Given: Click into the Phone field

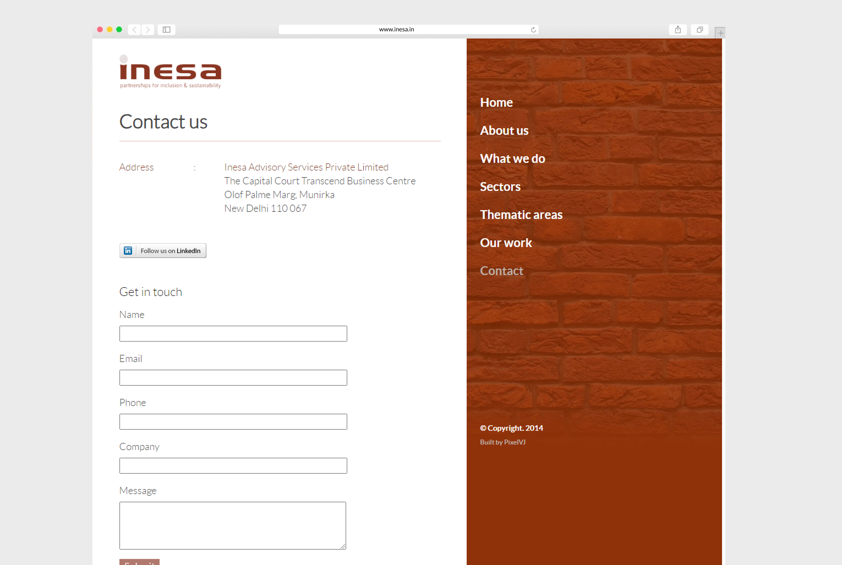Looking at the screenshot, I should [x=233, y=422].
